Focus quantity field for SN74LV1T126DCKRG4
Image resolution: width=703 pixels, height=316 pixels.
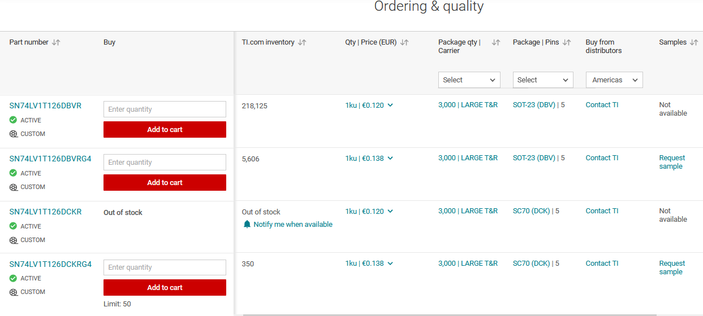[x=165, y=267]
